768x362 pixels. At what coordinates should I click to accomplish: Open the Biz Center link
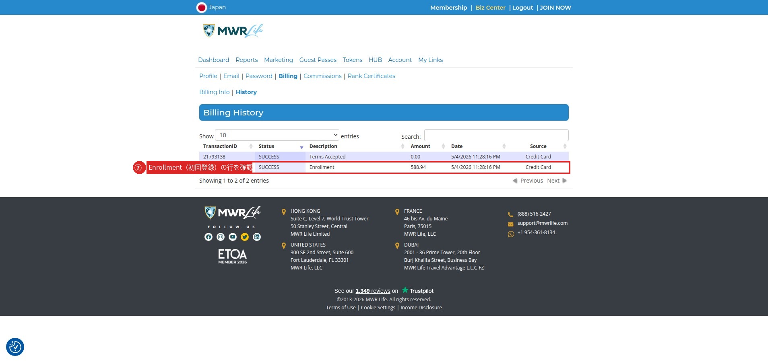click(490, 8)
